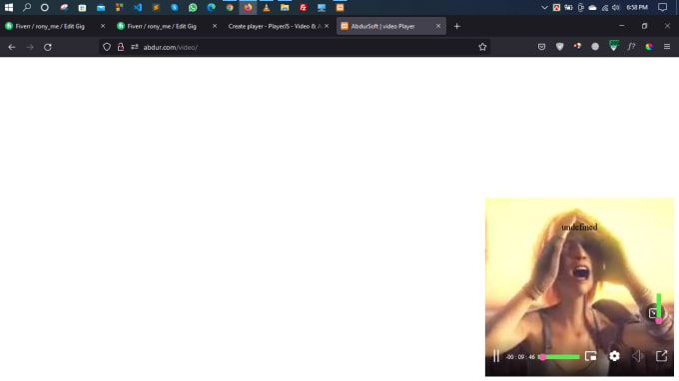Open Visual Studio Code from taskbar
This screenshot has width=679, height=381.
(138, 7)
